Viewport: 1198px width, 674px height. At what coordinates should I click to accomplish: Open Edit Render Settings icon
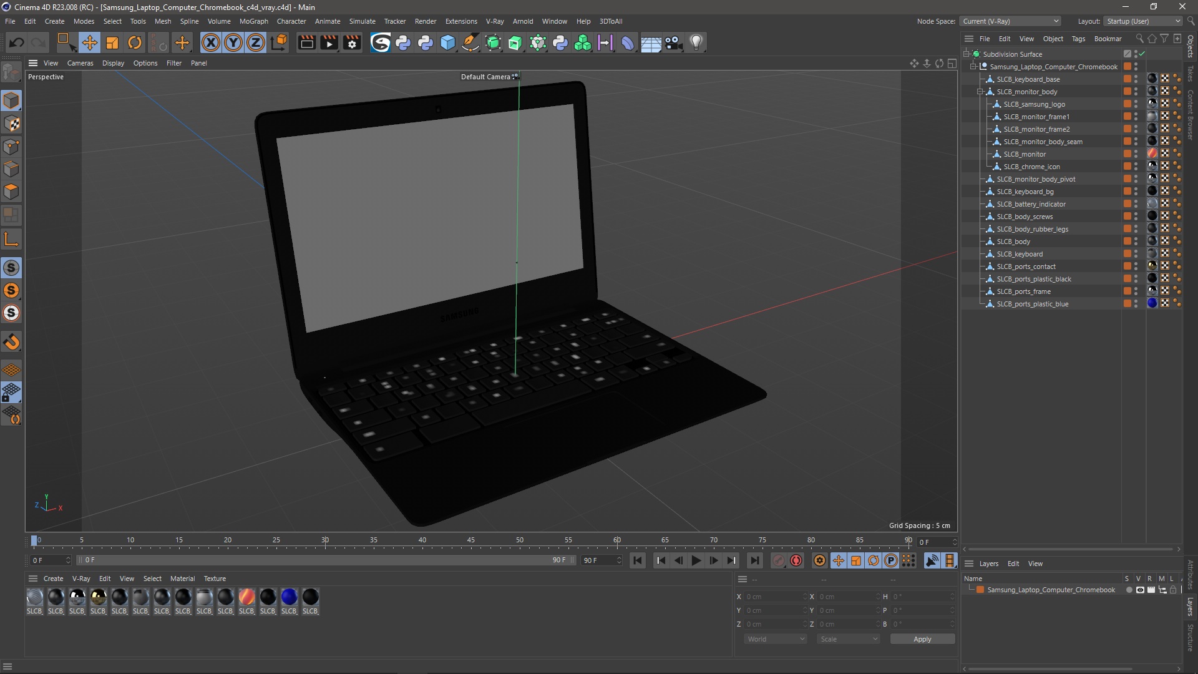point(353,42)
